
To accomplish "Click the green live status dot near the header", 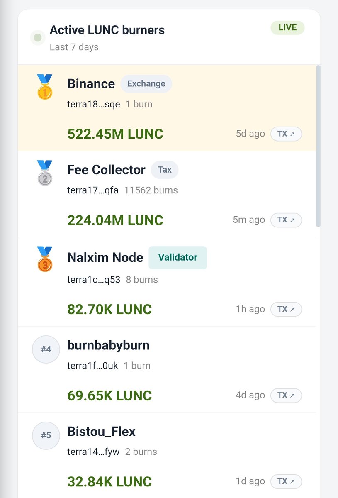I will coord(38,38).
